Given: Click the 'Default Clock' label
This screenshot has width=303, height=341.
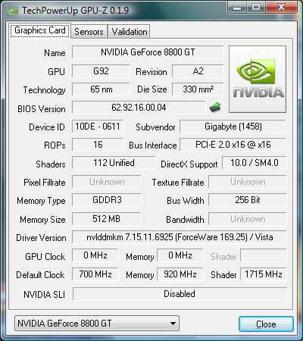Looking at the screenshot, I should pos(40,275).
